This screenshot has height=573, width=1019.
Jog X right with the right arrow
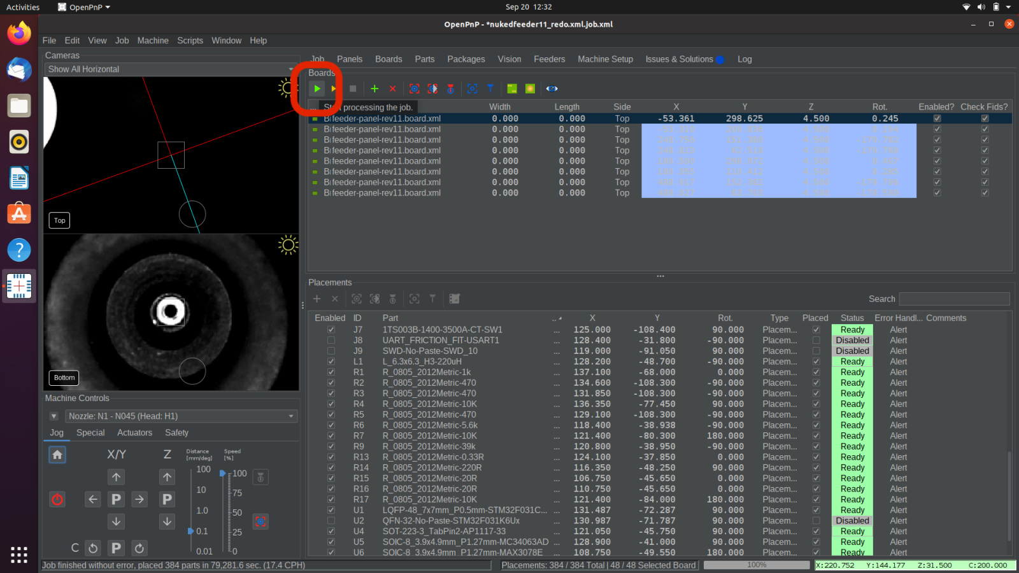(x=139, y=499)
